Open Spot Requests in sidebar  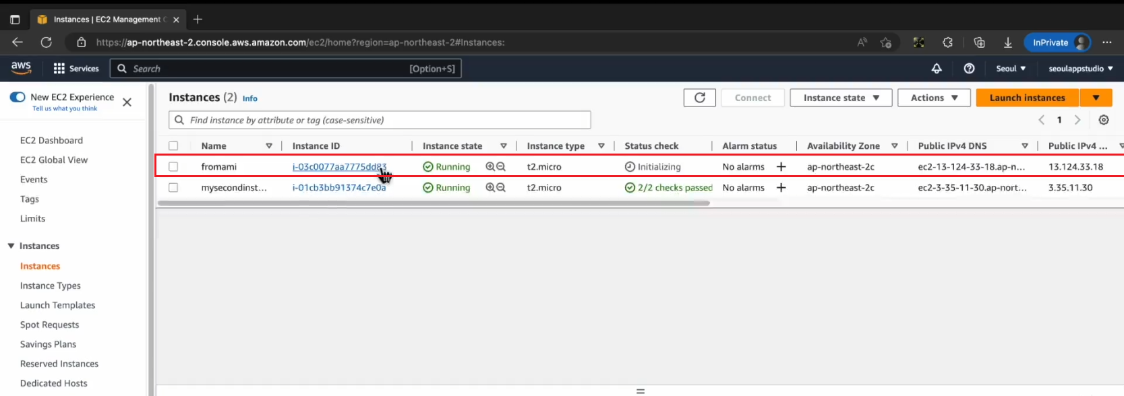(x=50, y=325)
